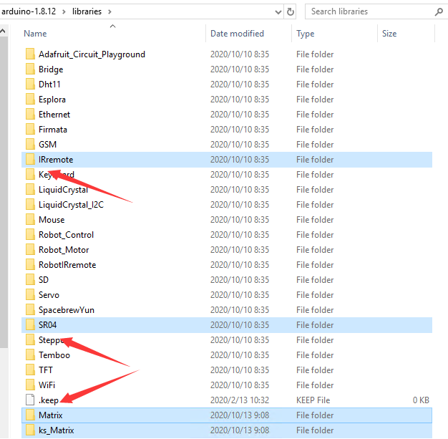This screenshot has height=439, width=448.
Task: Expand the chevron after arduino-1.8.12 in path
Action: coord(64,11)
